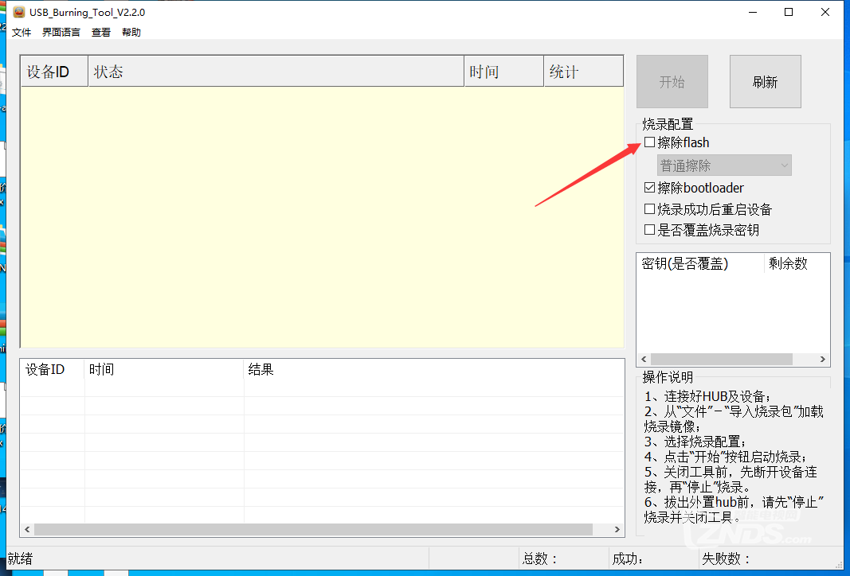
Task: Click the 剩余数 column header
Action: coord(797,263)
